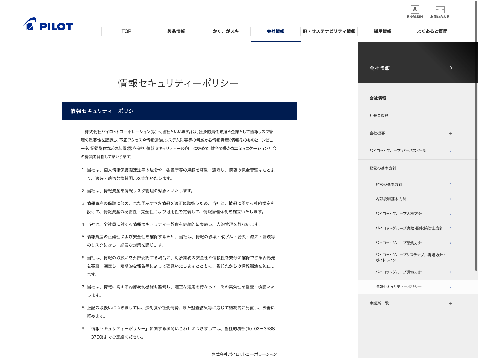The image size is (478, 358).
Task: Open the 製品情報 menu item
Action: tap(176, 31)
